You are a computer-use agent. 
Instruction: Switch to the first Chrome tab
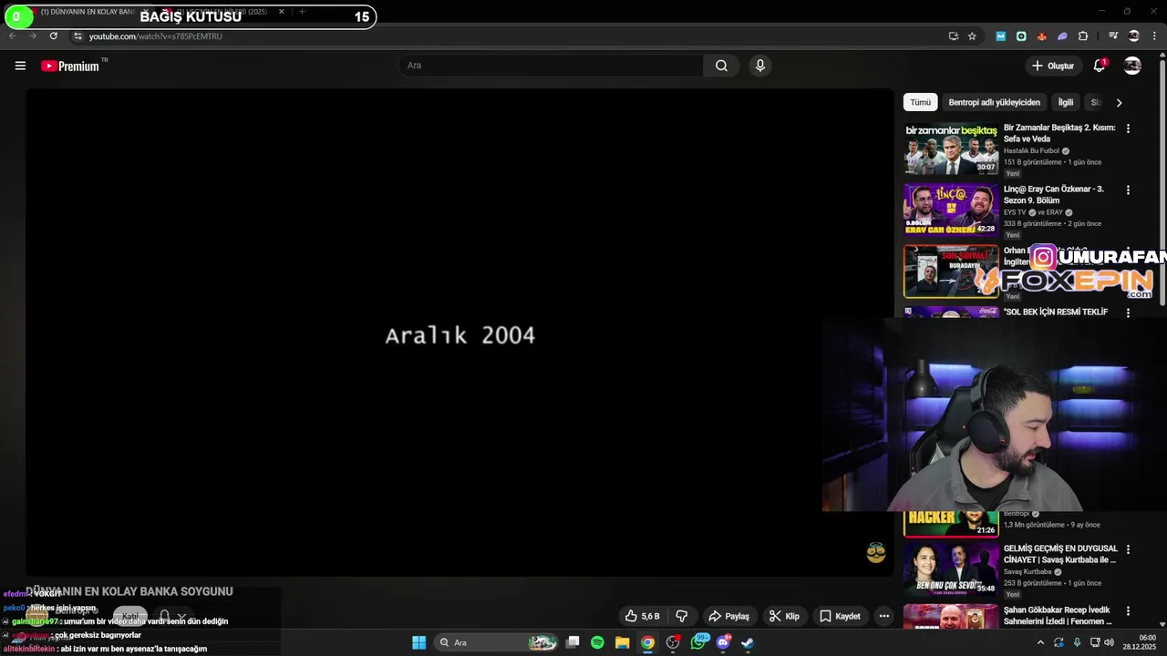[82, 12]
